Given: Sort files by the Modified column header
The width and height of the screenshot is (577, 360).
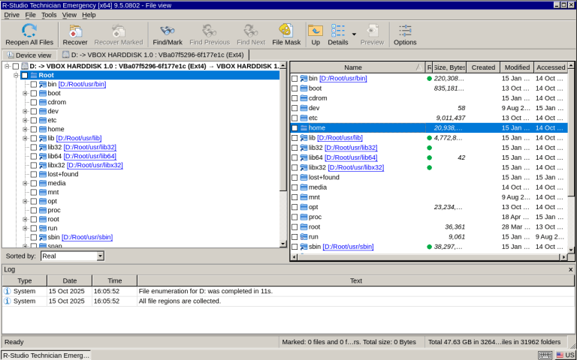Looking at the screenshot, I should [x=516, y=67].
